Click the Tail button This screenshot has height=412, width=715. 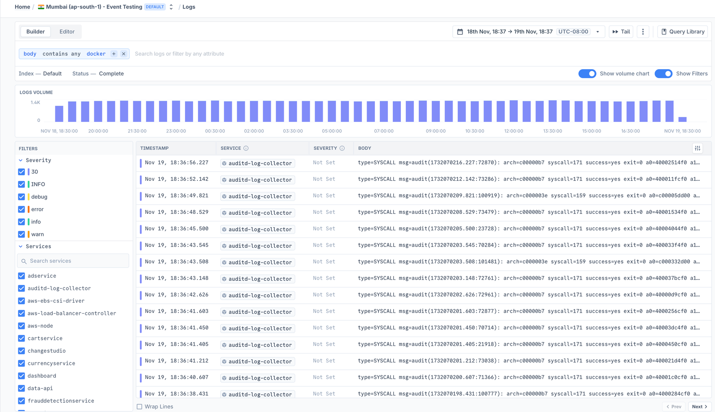click(621, 31)
